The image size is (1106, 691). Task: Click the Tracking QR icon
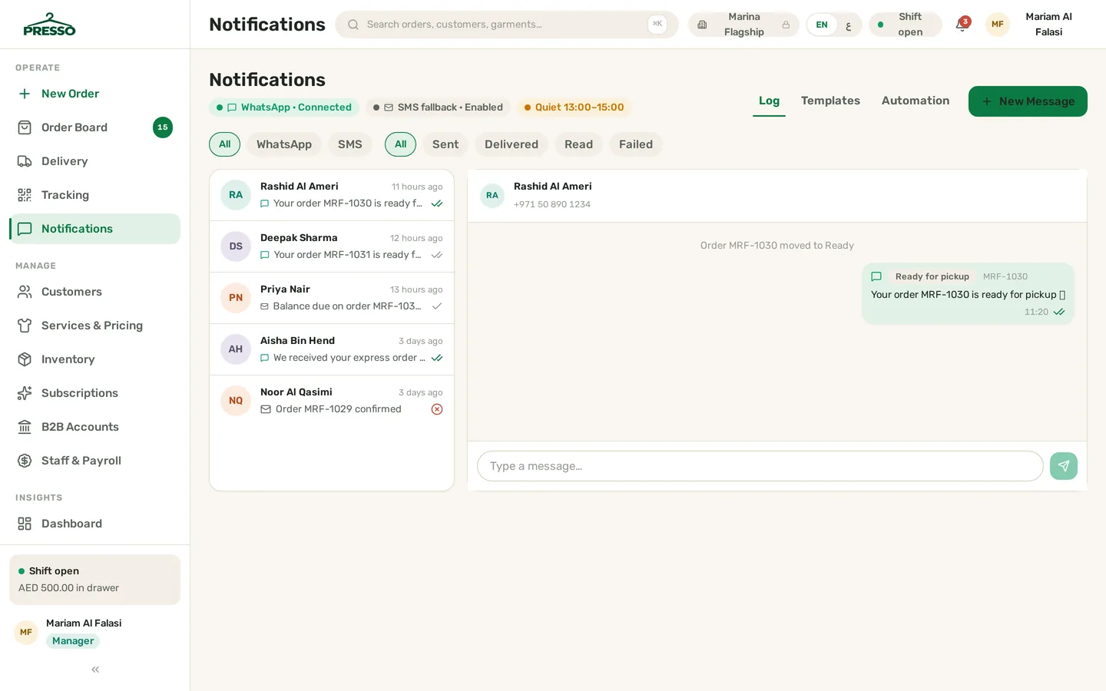pos(25,195)
